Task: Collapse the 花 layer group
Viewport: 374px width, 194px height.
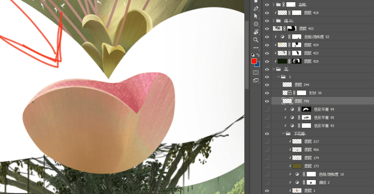Action: click(x=274, y=69)
